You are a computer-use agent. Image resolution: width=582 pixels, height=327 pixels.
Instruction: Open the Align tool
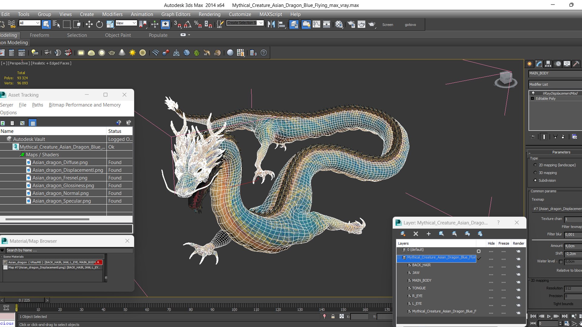[282, 24]
